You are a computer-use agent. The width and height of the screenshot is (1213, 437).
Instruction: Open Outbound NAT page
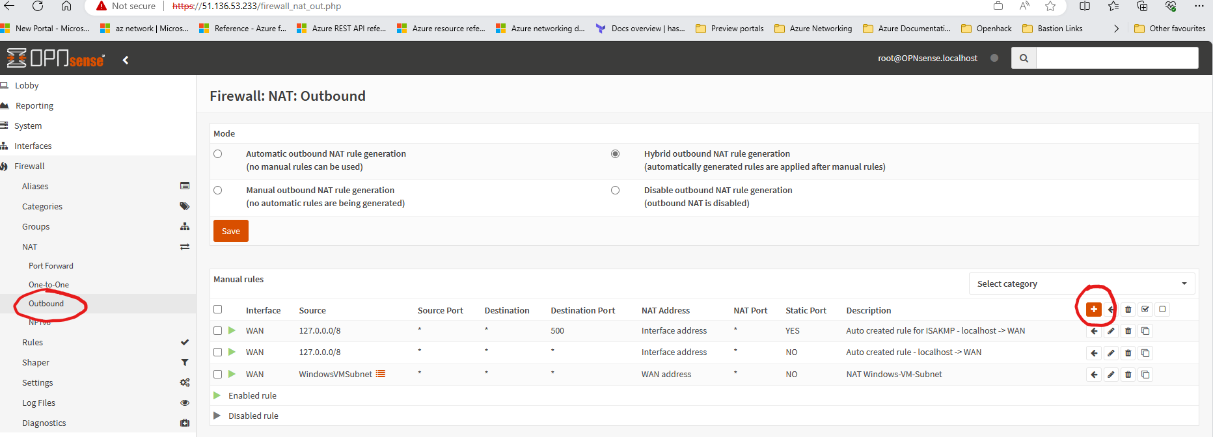(98, 304)
